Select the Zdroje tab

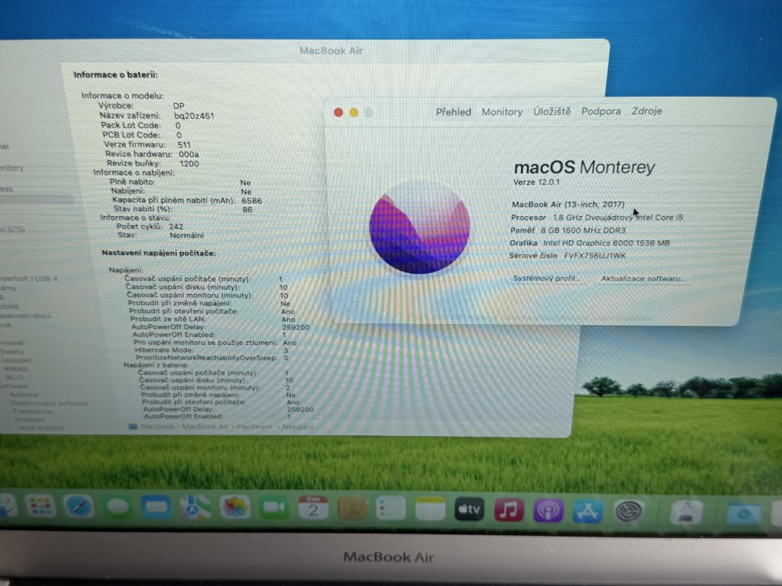[x=647, y=111]
